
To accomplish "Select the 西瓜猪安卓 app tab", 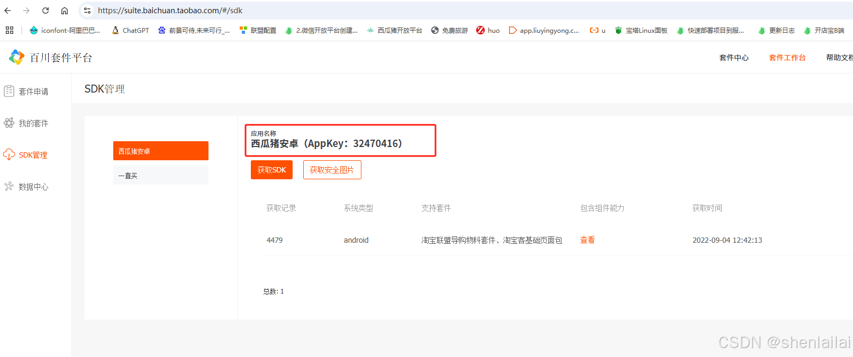I will click(x=161, y=151).
